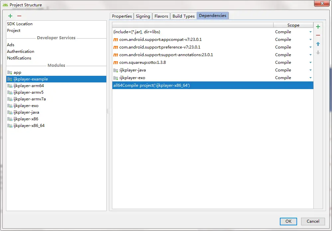Screen dimensions: 332x231
Task: Switch to the Flavors tab
Action: [161, 16]
